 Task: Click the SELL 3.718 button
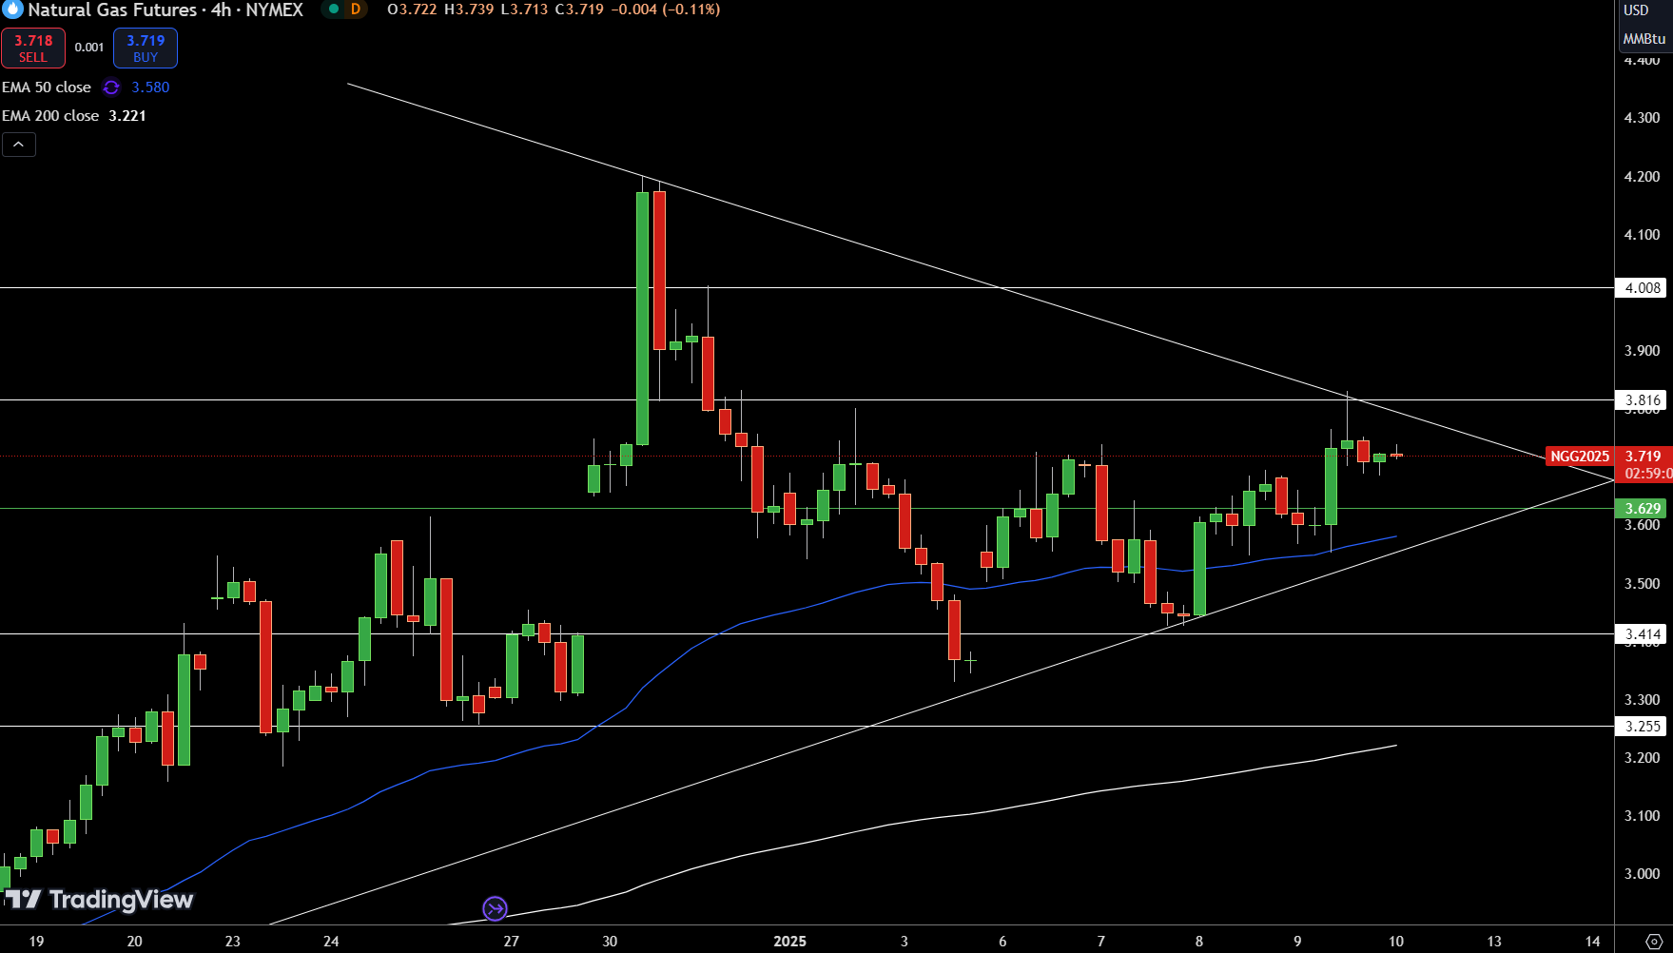point(33,49)
